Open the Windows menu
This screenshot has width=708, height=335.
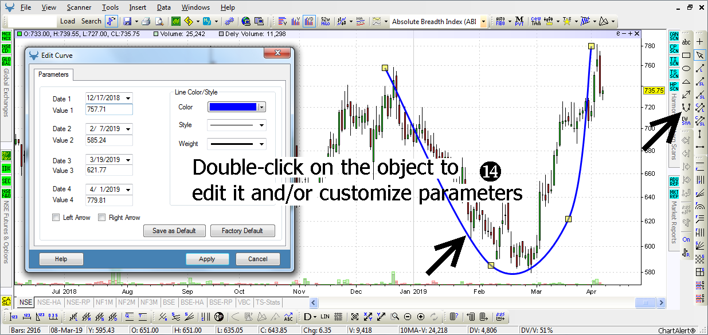point(195,7)
